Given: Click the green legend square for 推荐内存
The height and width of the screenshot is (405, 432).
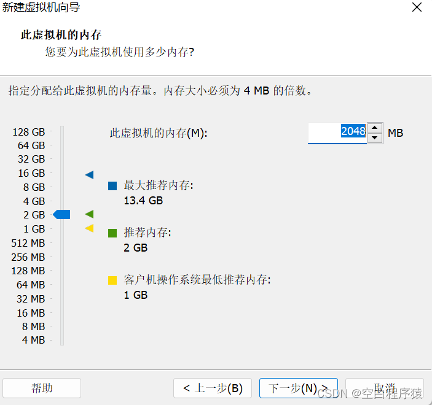Looking at the screenshot, I should click(x=112, y=233).
